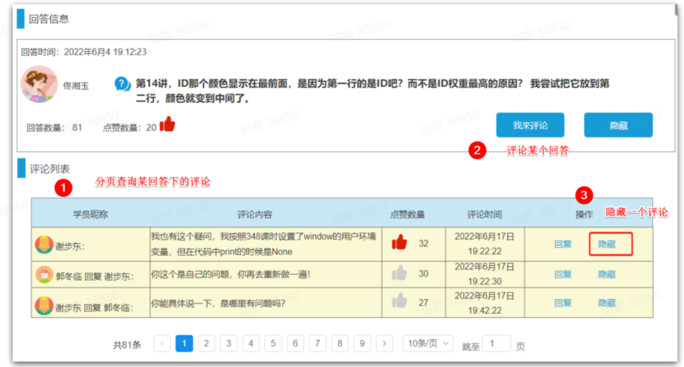The image size is (684, 367).
Task: Click the name 佟湘玉
Action: click(x=76, y=86)
